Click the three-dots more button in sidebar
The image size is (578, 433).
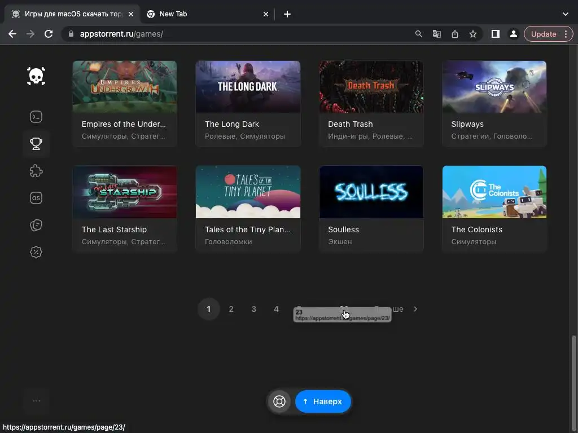pos(37,401)
